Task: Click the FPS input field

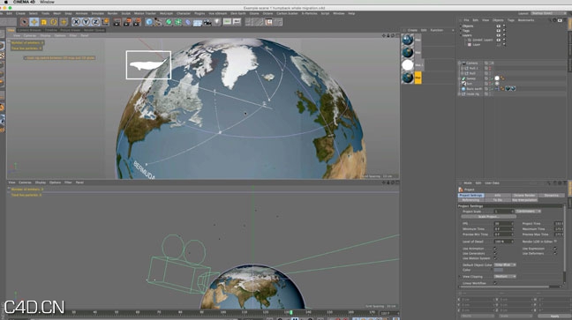Action: 503,224
